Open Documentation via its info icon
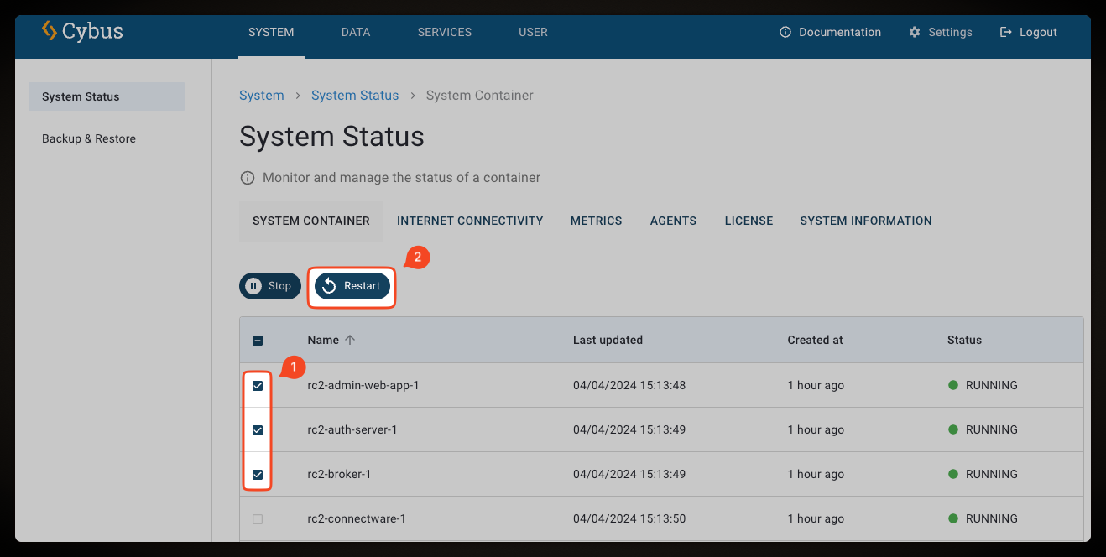 coord(785,33)
